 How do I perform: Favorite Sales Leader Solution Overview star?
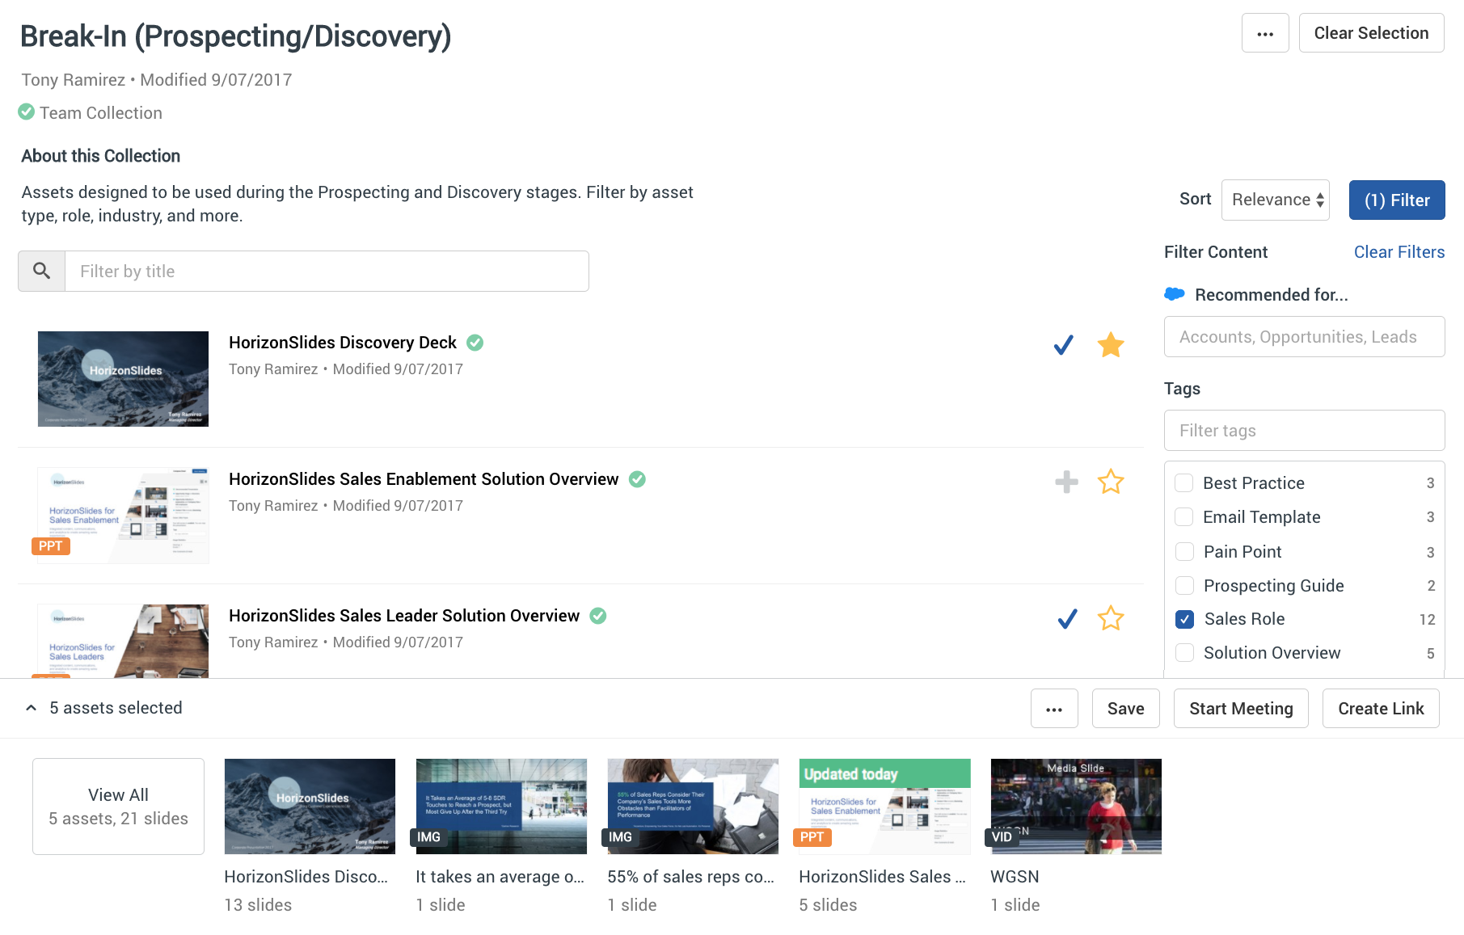(1111, 618)
